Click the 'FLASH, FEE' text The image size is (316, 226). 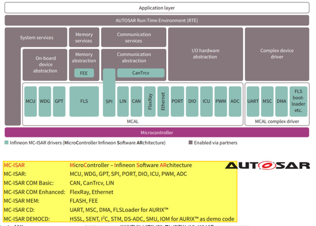pyautogui.click(x=84, y=201)
